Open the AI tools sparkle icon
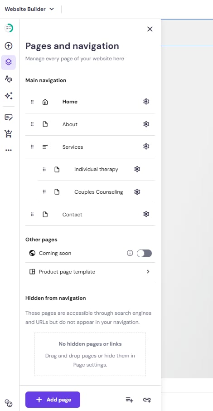This screenshot has width=213, height=411. [9, 96]
